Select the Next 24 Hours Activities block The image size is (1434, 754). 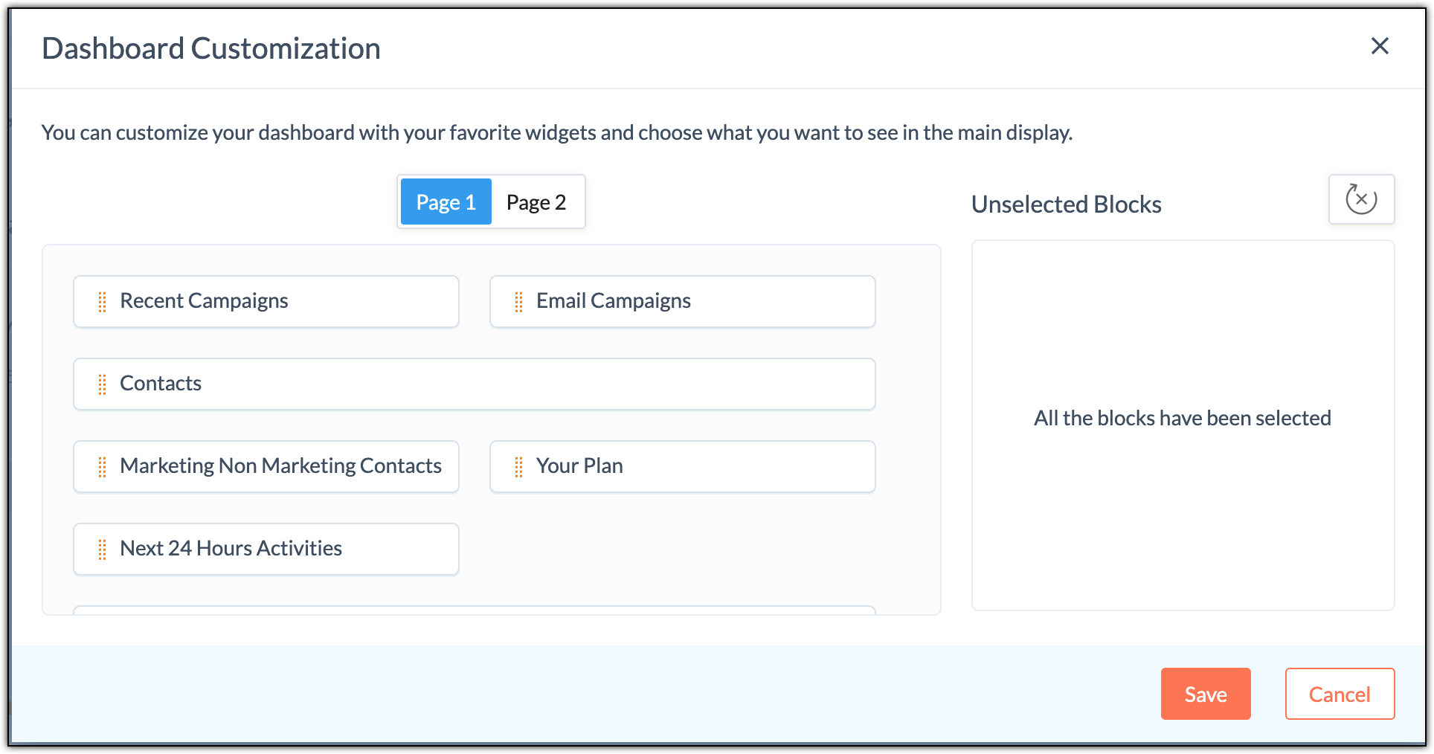283,549
